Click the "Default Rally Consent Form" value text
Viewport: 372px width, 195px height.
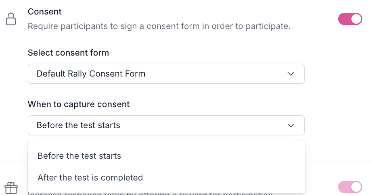click(91, 74)
